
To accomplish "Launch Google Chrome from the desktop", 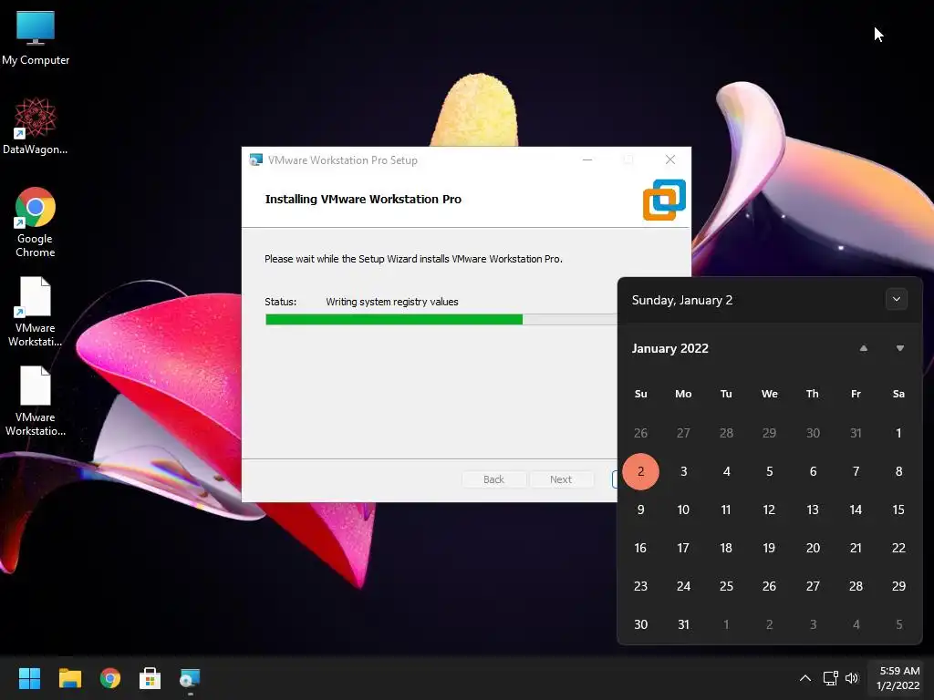I will (36, 222).
